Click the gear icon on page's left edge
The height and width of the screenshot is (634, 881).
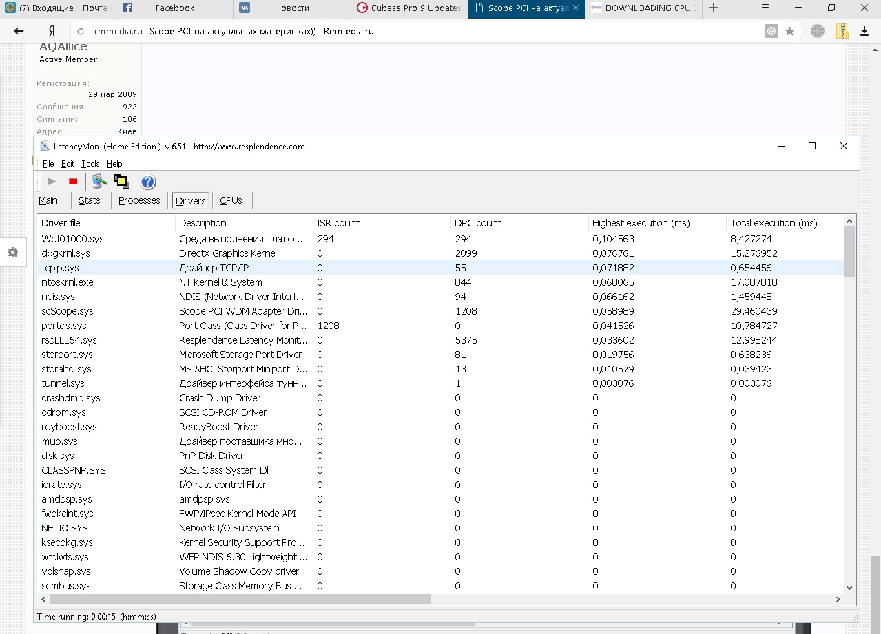pos(12,253)
